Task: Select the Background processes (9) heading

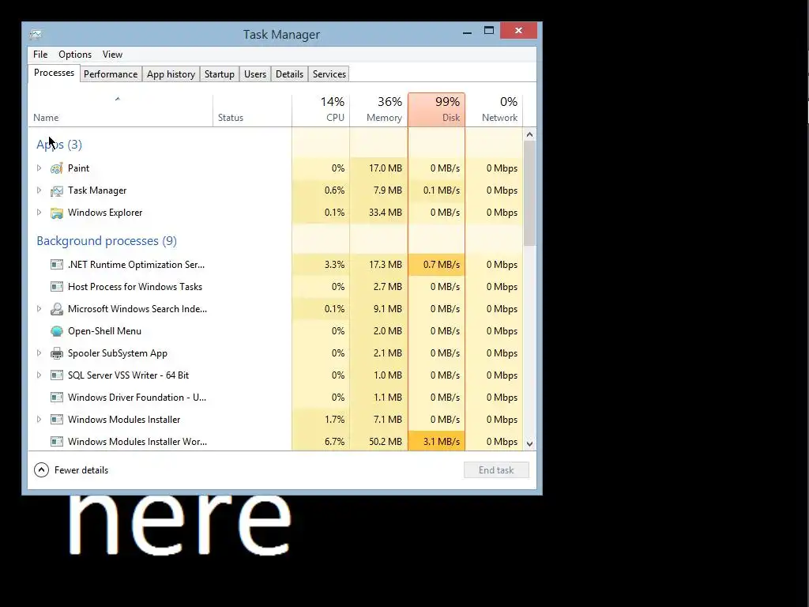Action: (107, 241)
